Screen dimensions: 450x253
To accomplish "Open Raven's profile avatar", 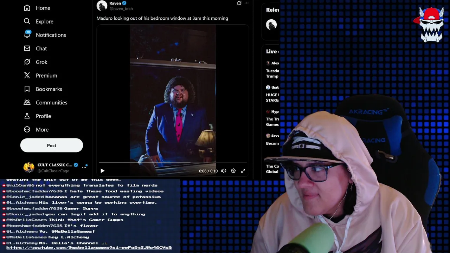I will [x=102, y=6].
